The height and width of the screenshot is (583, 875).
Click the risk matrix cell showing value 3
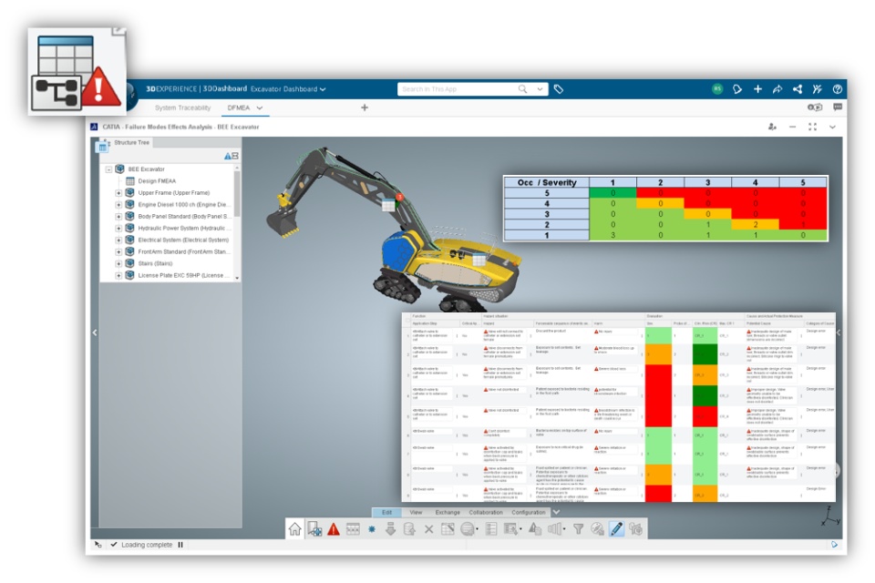(x=612, y=235)
